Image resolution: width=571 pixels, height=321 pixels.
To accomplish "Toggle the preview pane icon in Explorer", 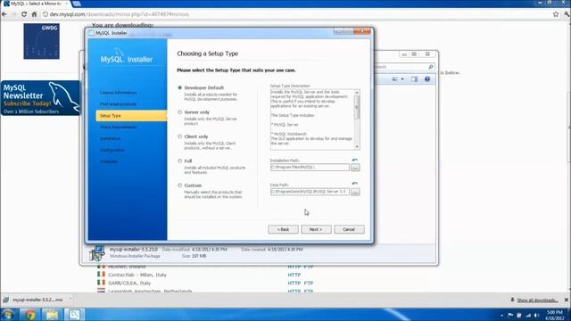I will point(414,79).
